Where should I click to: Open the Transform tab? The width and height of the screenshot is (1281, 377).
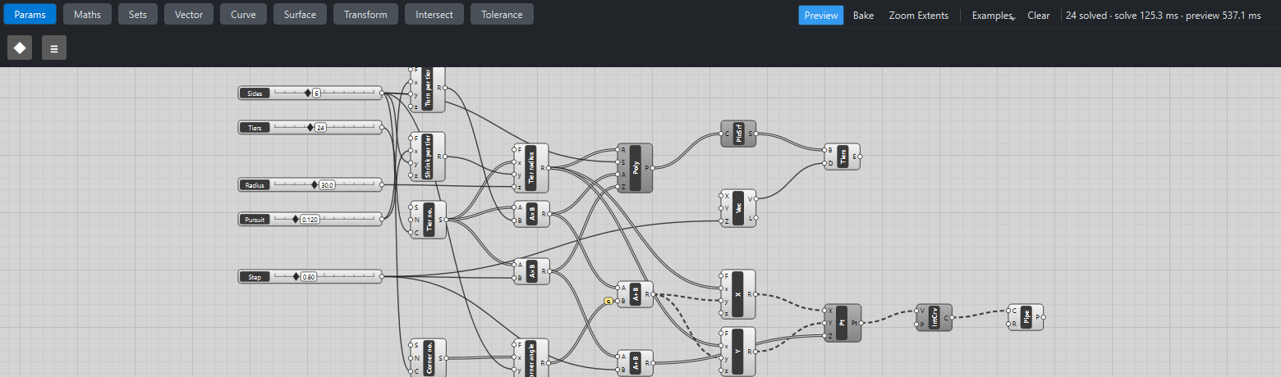tap(365, 14)
